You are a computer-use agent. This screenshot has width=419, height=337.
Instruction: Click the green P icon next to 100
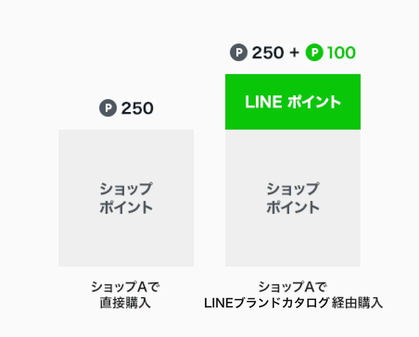click(x=315, y=52)
